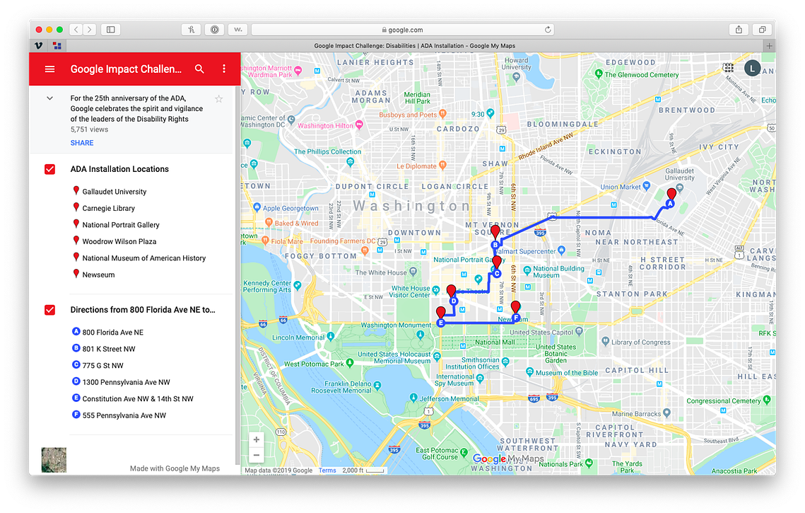
Task: Select National Museum of American History entry
Action: click(143, 258)
